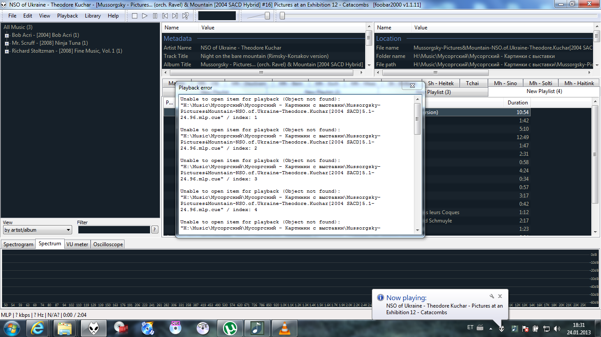Switch to the Oscilloscope tab
The width and height of the screenshot is (601, 337).
[108, 244]
